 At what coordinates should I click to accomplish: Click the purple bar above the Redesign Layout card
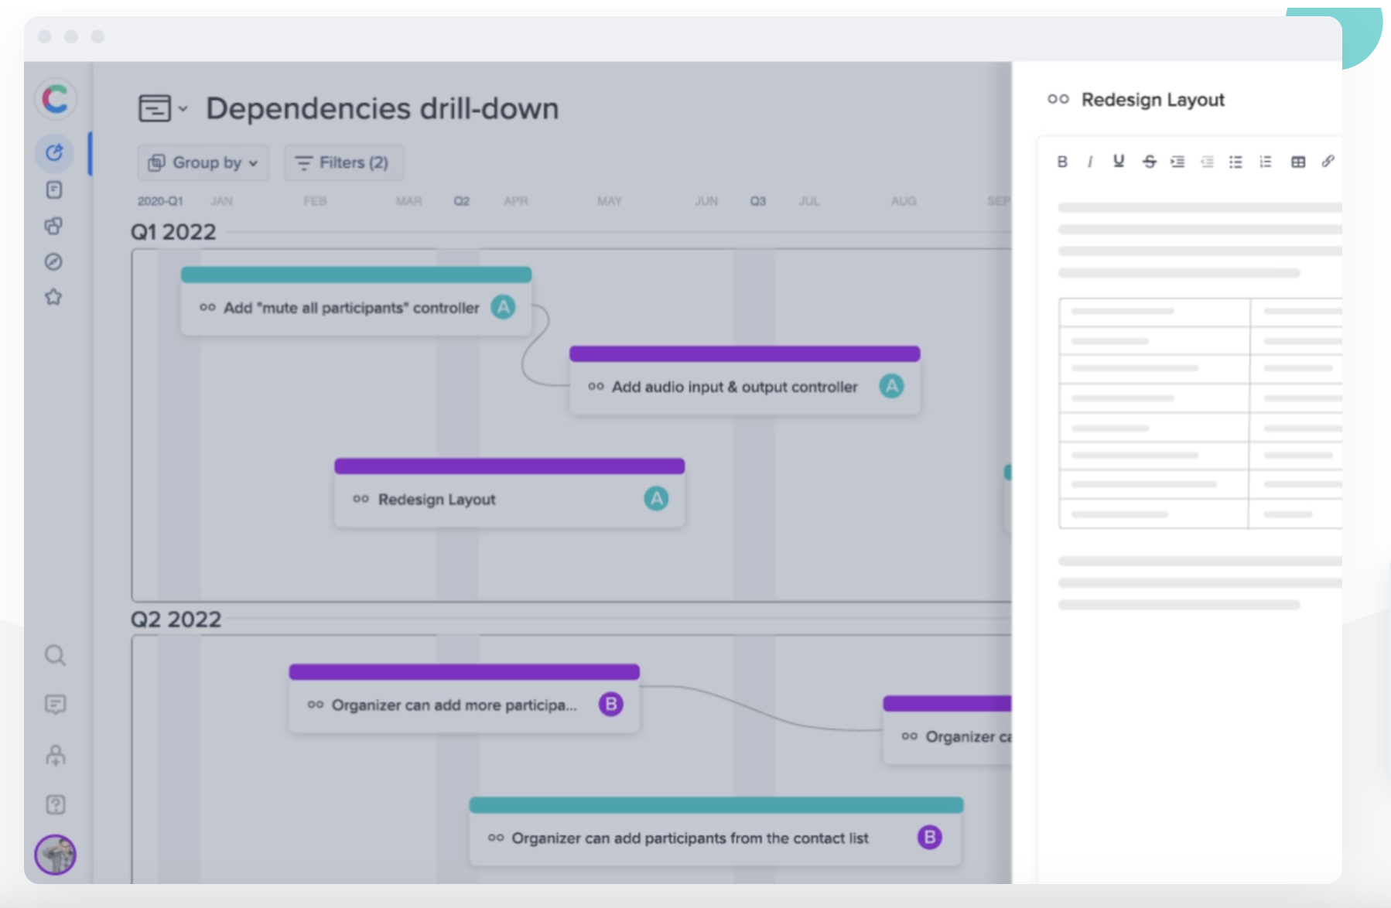510,466
